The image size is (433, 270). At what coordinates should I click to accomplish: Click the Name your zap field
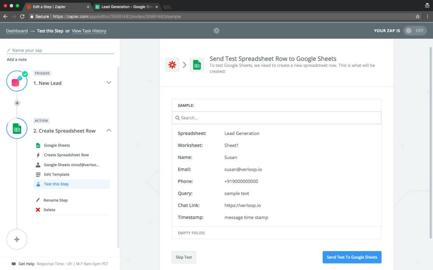point(60,51)
